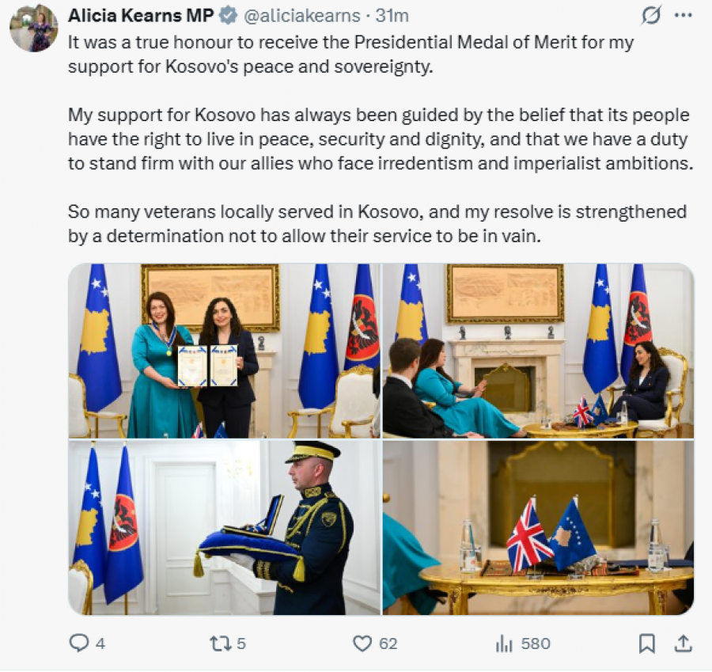712x672 pixels.
Task: Open the three-dot More options menu
Action: pos(683,15)
